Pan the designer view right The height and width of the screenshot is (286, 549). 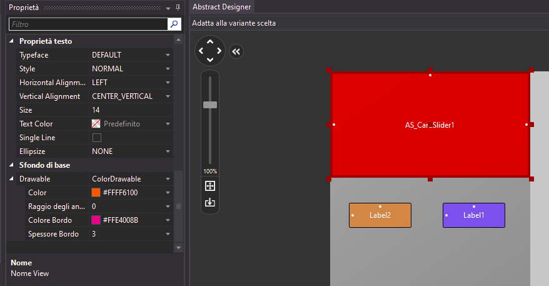pyautogui.click(x=219, y=51)
